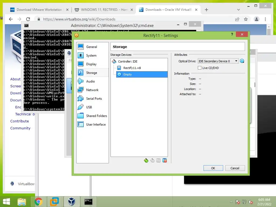Image resolution: width=276 pixels, height=207 pixels.
Task: Open Network settings category
Action: [x=92, y=90]
